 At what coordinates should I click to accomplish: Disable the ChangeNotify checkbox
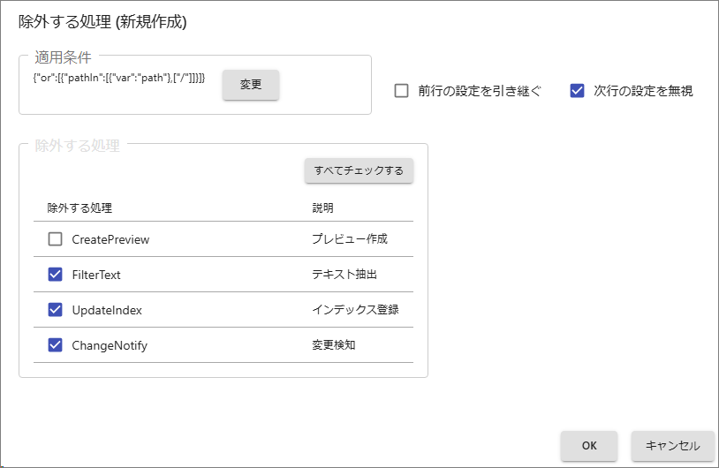[56, 345]
